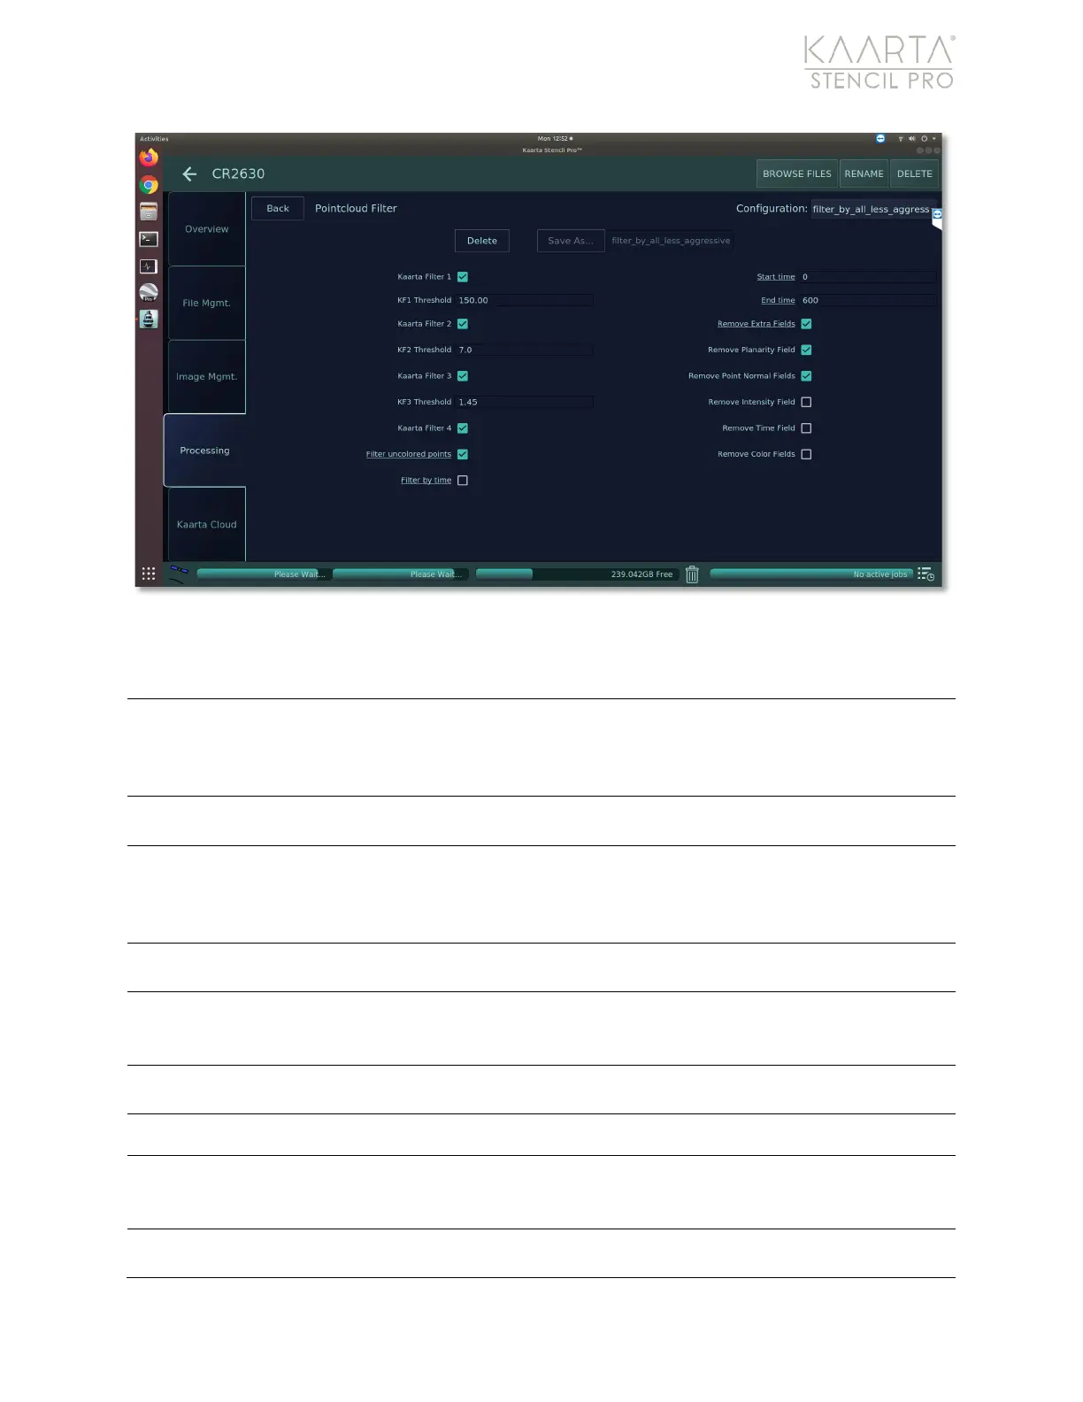Click the TeamViewer tray icon in top bar
Screen dimensions: 1083x1402
click(x=880, y=139)
